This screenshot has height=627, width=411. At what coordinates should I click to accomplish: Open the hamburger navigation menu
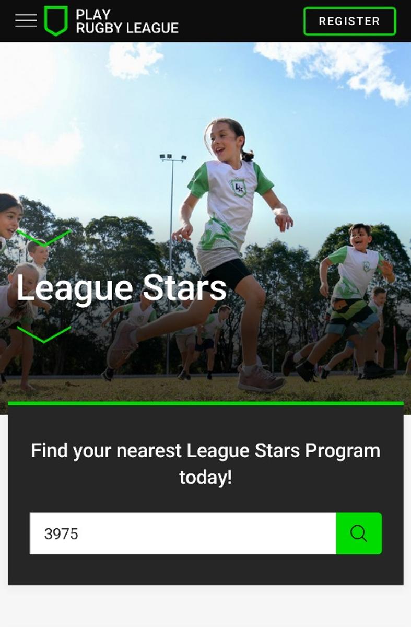click(26, 20)
